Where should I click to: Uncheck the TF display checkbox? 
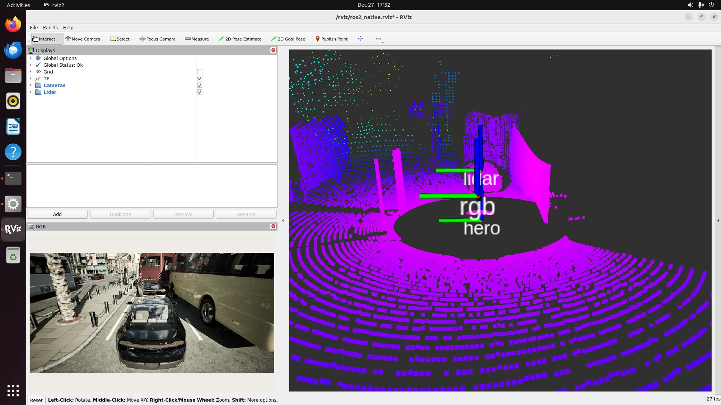(200, 78)
